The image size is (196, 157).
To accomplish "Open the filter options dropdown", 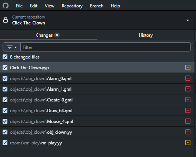I will (x=11, y=47).
